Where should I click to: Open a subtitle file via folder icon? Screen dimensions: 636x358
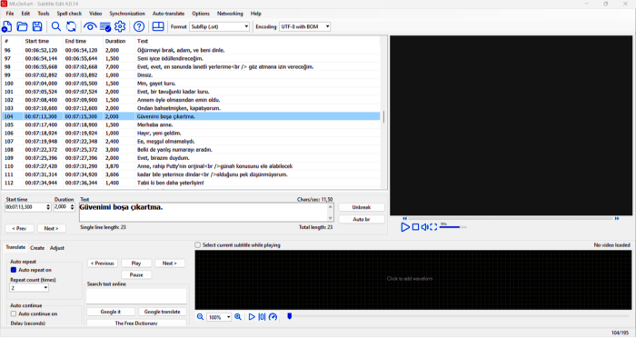(x=22, y=26)
